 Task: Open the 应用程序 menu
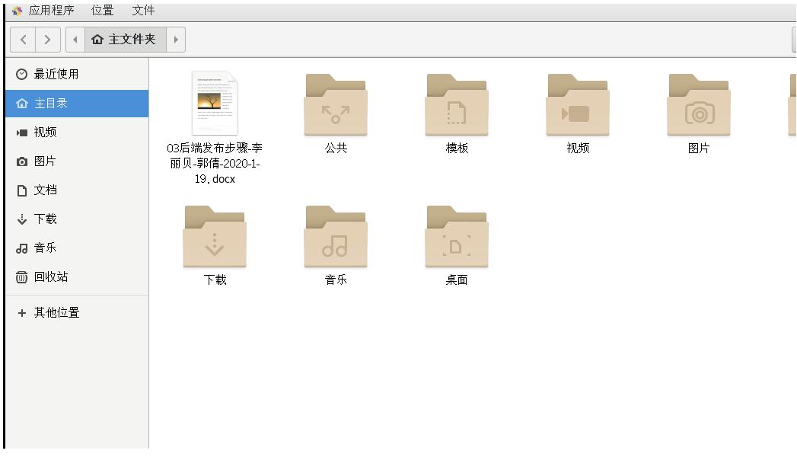[51, 10]
